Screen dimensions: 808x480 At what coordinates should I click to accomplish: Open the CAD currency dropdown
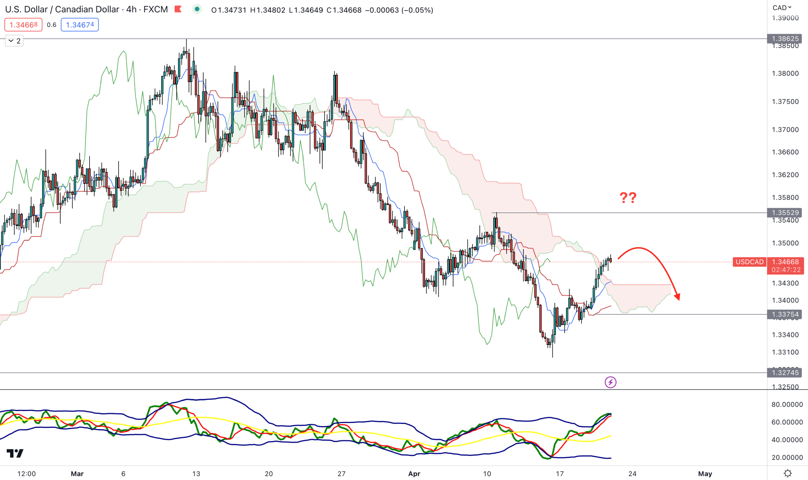pyautogui.click(x=782, y=8)
